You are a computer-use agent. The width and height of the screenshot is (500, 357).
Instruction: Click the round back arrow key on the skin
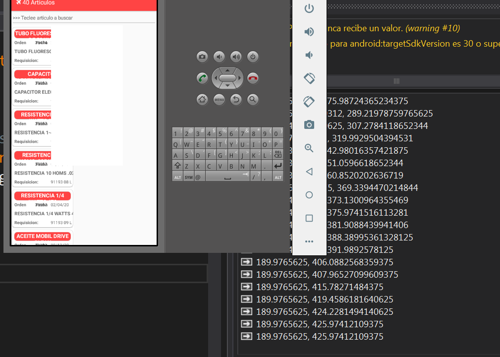[x=236, y=100]
